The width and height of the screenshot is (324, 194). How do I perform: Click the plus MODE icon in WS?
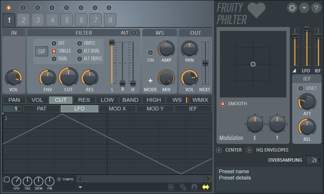click(x=150, y=81)
